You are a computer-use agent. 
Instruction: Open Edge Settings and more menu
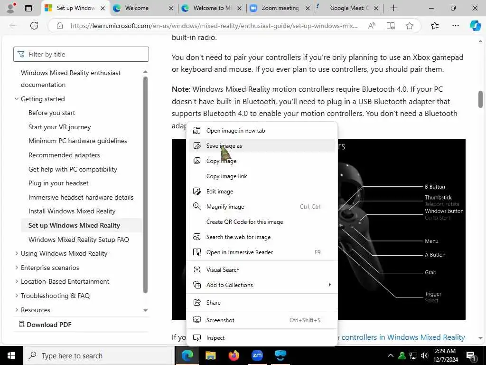pyautogui.click(x=455, y=26)
